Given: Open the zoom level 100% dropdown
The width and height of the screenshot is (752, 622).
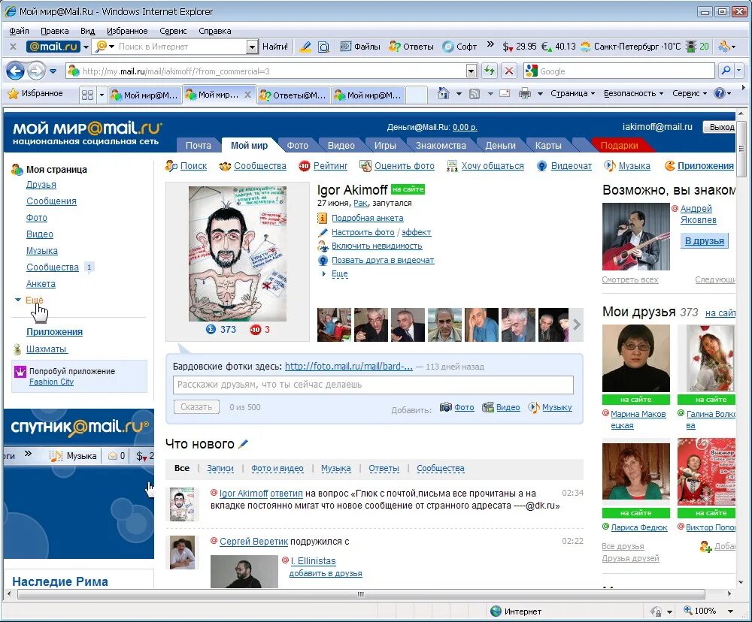Looking at the screenshot, I should click(730, 611).
